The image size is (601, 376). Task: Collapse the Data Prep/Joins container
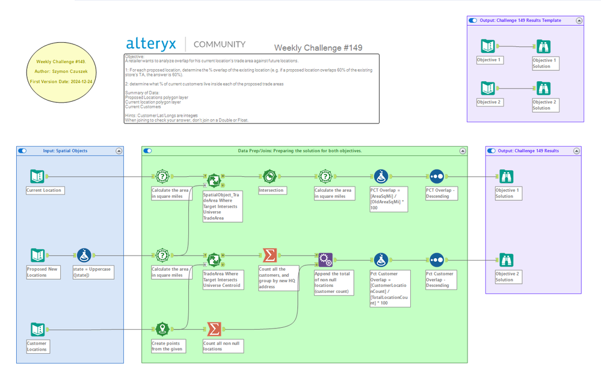point(463,151)
